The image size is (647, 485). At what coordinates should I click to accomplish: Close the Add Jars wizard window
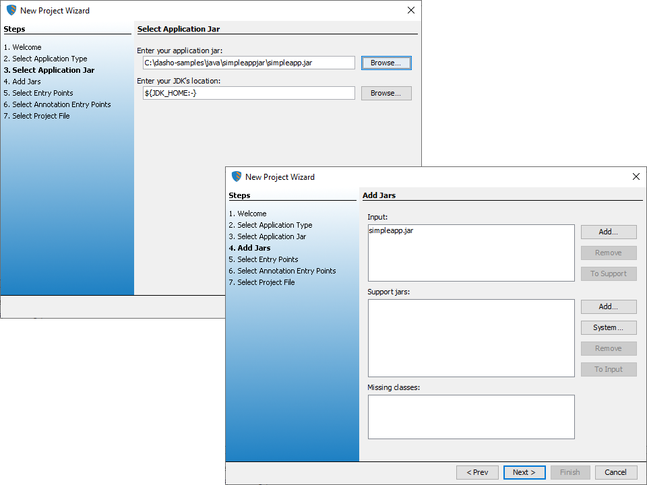tap(636, 176)
